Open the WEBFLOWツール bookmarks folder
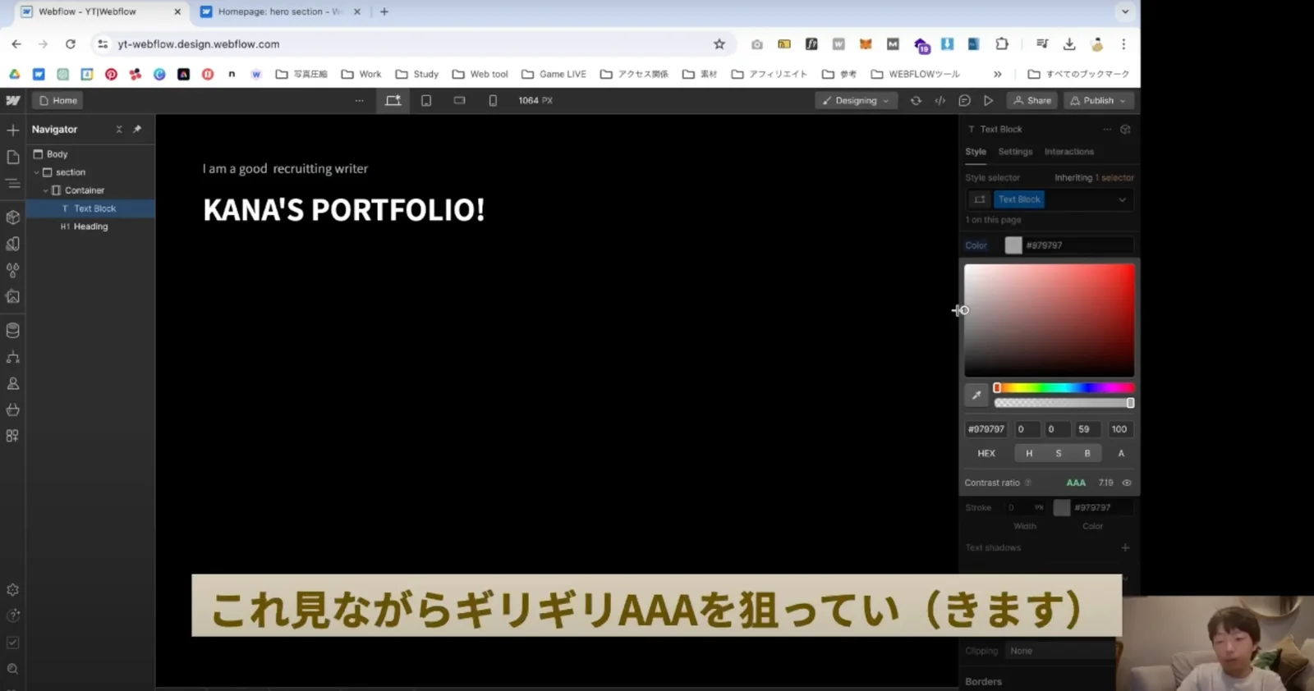 (x=915, y=74)
